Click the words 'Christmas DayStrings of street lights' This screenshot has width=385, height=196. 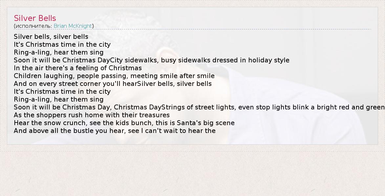tap(175, 107)
